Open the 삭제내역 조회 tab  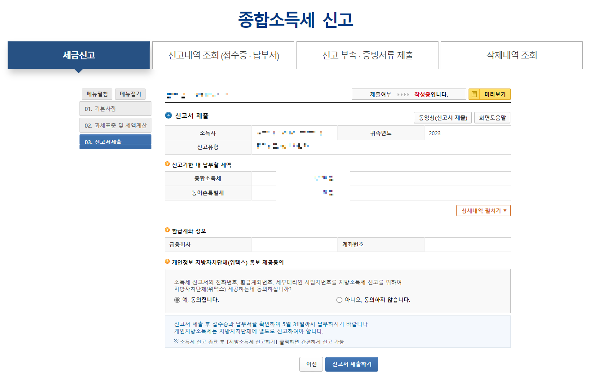pos(512,55)
